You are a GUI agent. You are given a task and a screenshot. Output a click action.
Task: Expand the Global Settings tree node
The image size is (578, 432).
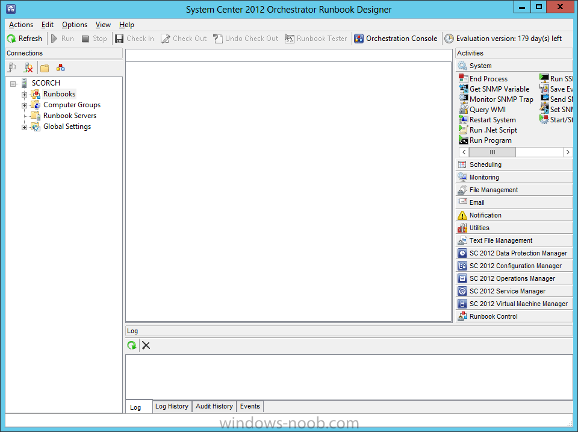24,127
